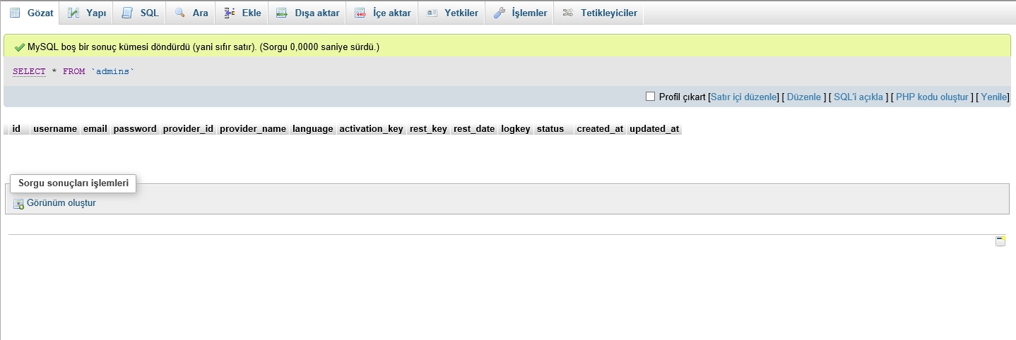Open the İçe aktar tab
The image size is (1016, 340).
(383, 13)
